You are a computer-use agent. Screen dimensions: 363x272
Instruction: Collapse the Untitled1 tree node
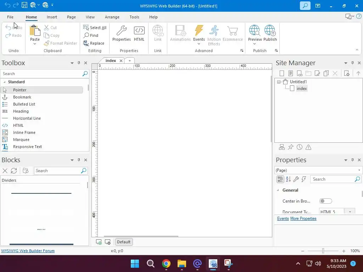tap(279, 82)
